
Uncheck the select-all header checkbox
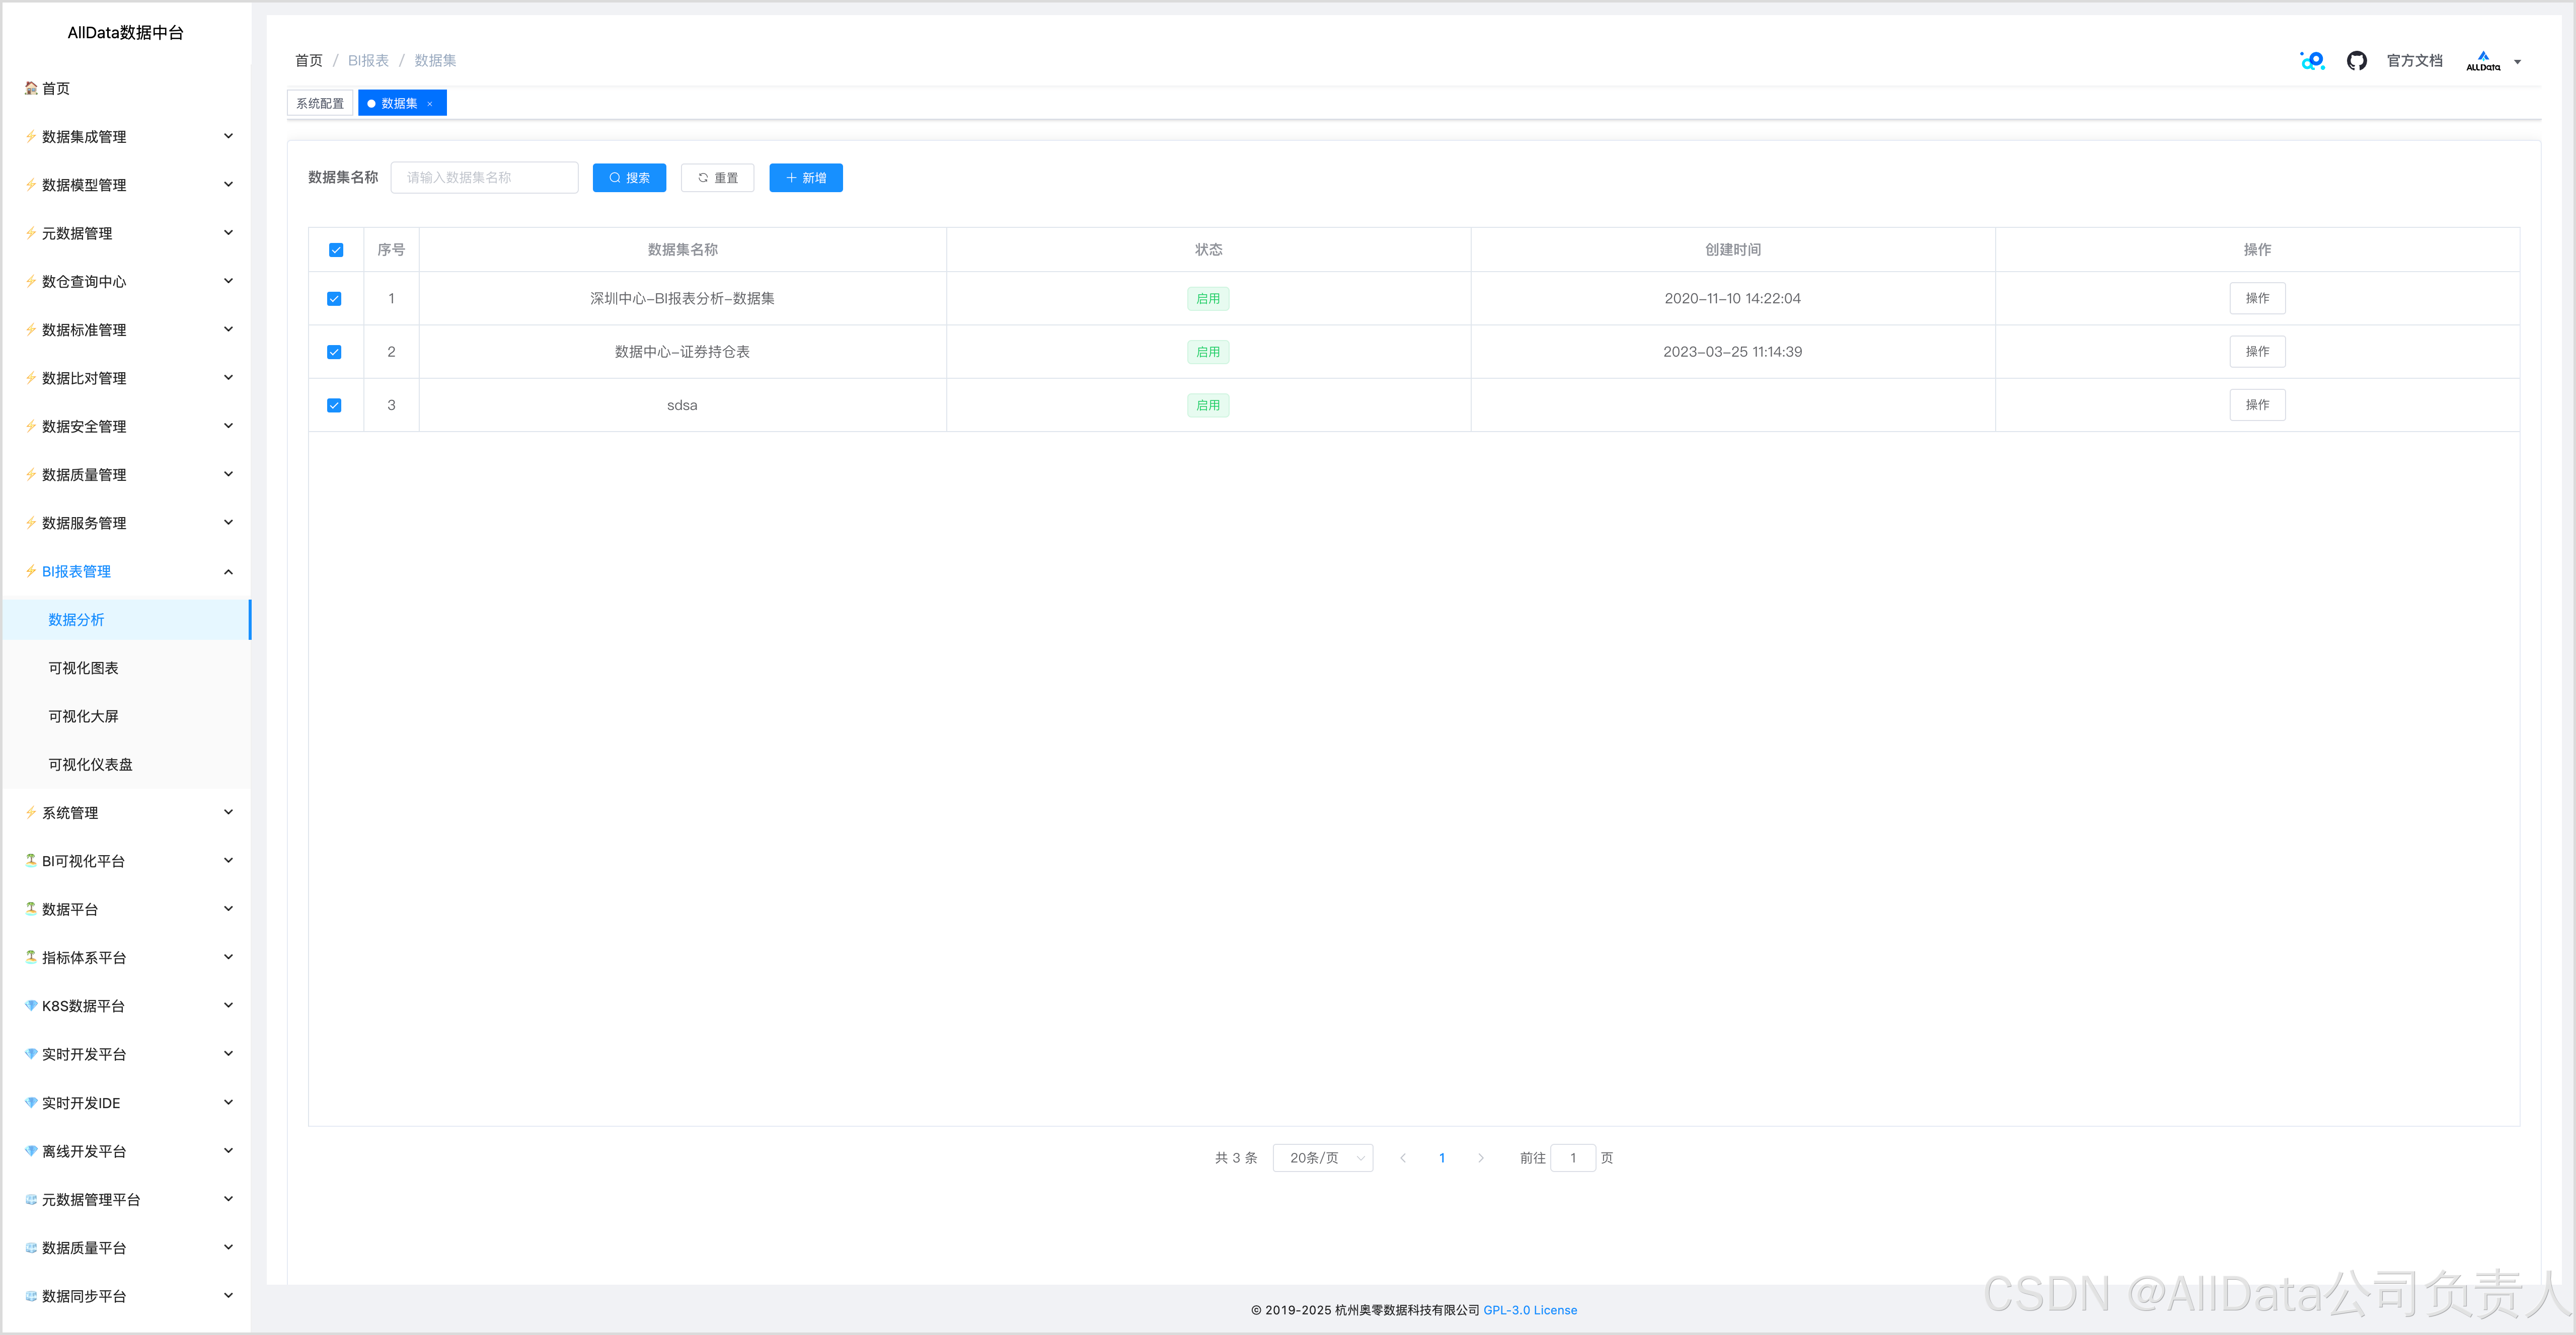[x=336, y=250]
